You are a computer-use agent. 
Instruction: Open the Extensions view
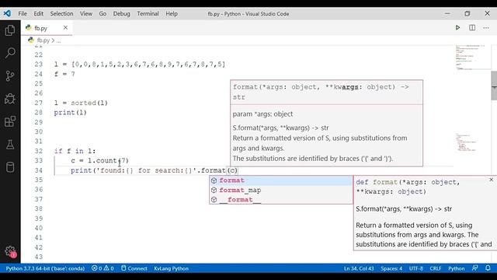click(x=10, y=121)
